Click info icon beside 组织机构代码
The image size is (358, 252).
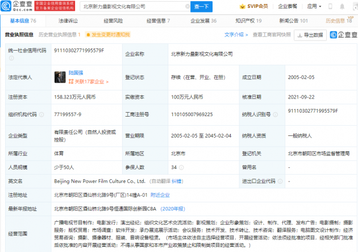pos(41,114)
